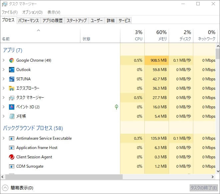Click the SETUNA app icon
220x194 pixels.
(12, 79)
